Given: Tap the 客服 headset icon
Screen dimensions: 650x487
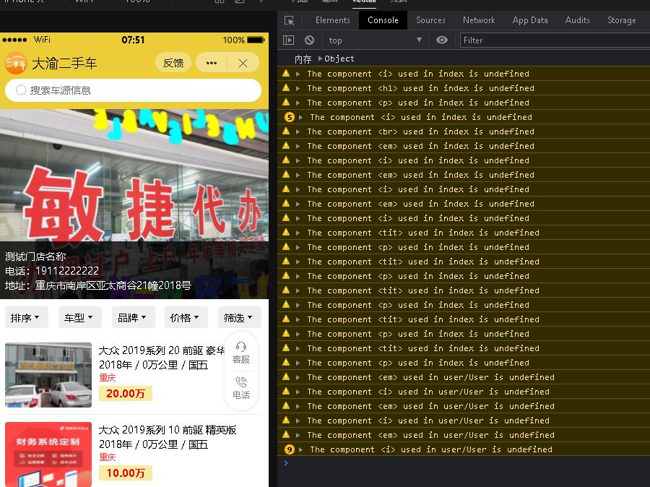Looking at the screenshot, I should (x=241, y=347).
